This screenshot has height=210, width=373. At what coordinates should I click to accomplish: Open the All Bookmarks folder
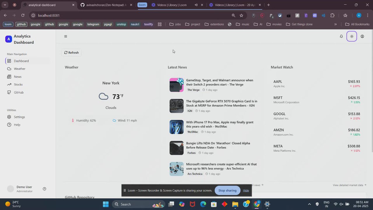click(x=357, y=24)
